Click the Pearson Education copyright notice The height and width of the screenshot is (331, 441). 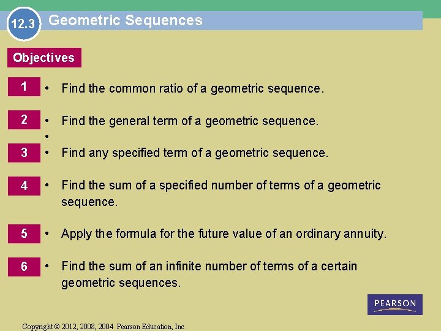104,327
